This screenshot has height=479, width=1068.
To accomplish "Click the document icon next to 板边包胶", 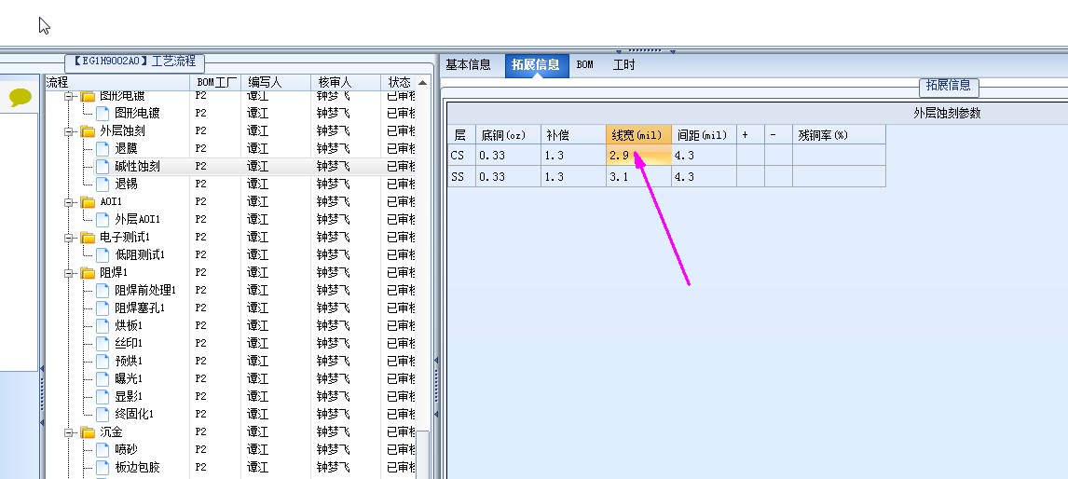I will pyautogui.click(x=103, y=468).
